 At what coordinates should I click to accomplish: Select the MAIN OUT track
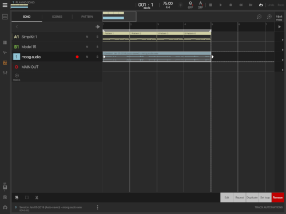click(57, 67)
